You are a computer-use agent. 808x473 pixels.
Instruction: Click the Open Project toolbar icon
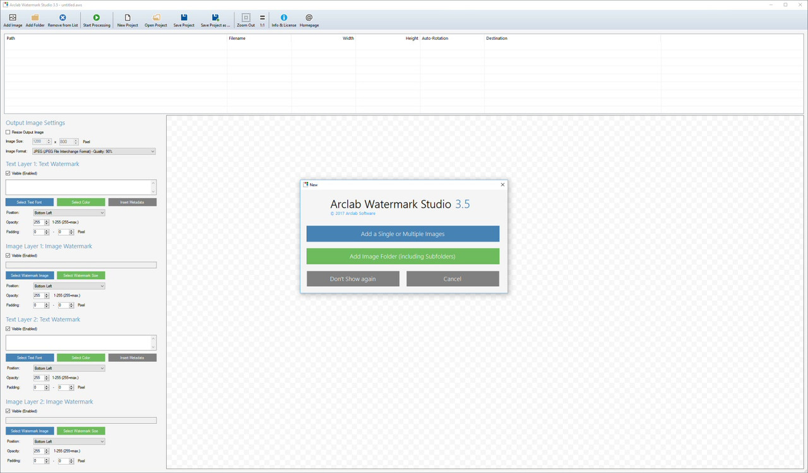pyautogui.click(x=156, y=20)
